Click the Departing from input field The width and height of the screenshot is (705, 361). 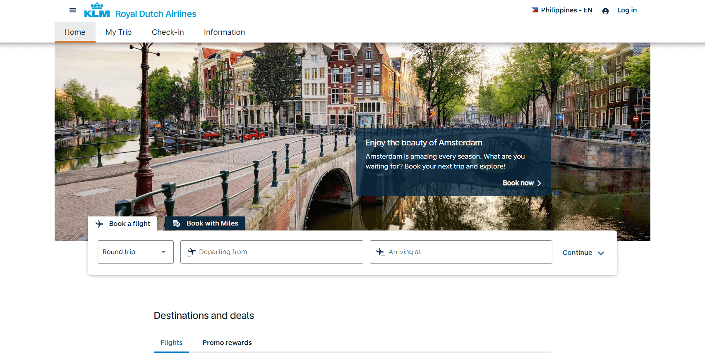277,252
